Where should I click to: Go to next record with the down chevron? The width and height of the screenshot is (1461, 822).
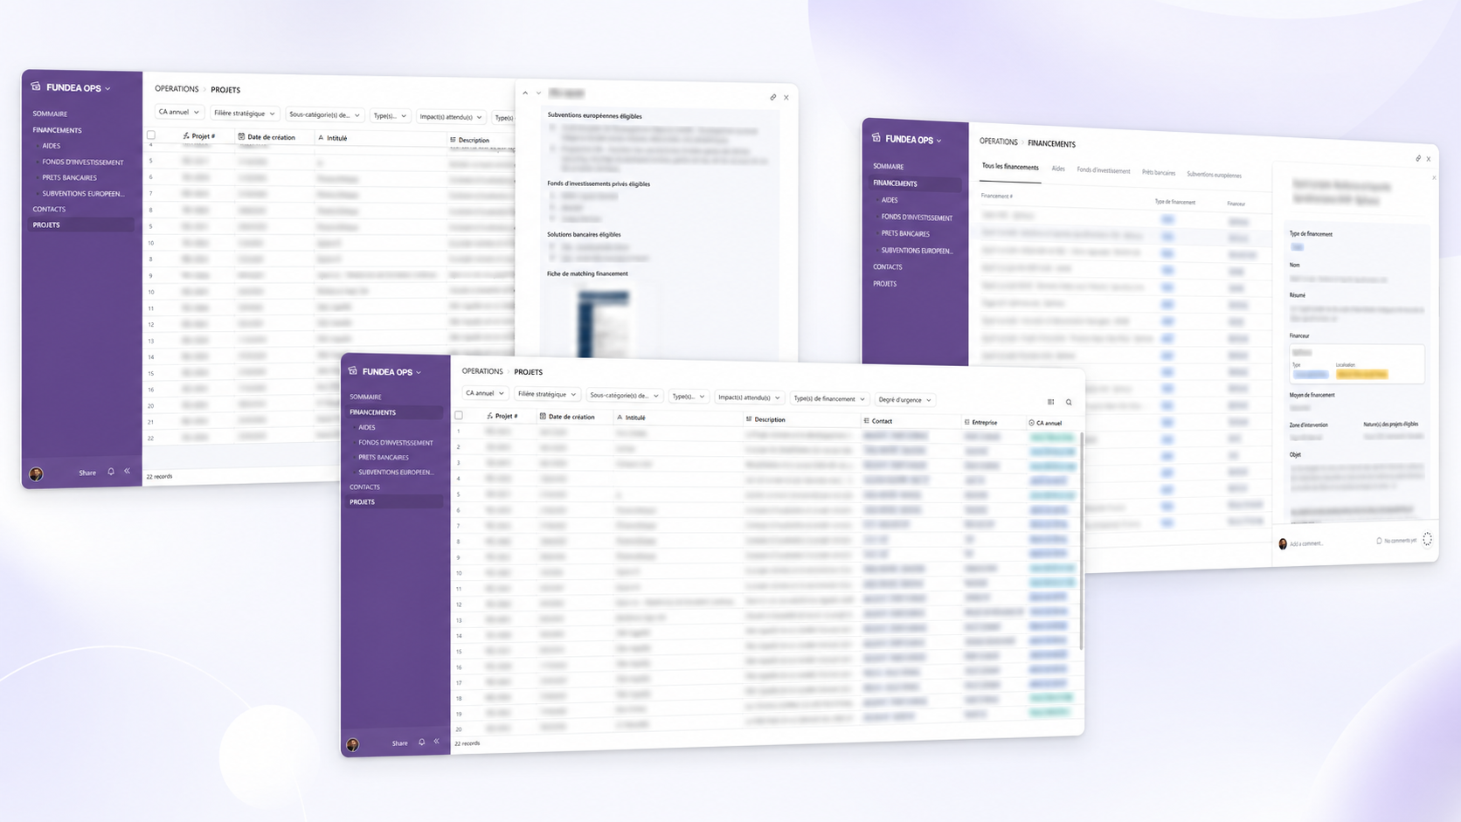pos(538,93)
